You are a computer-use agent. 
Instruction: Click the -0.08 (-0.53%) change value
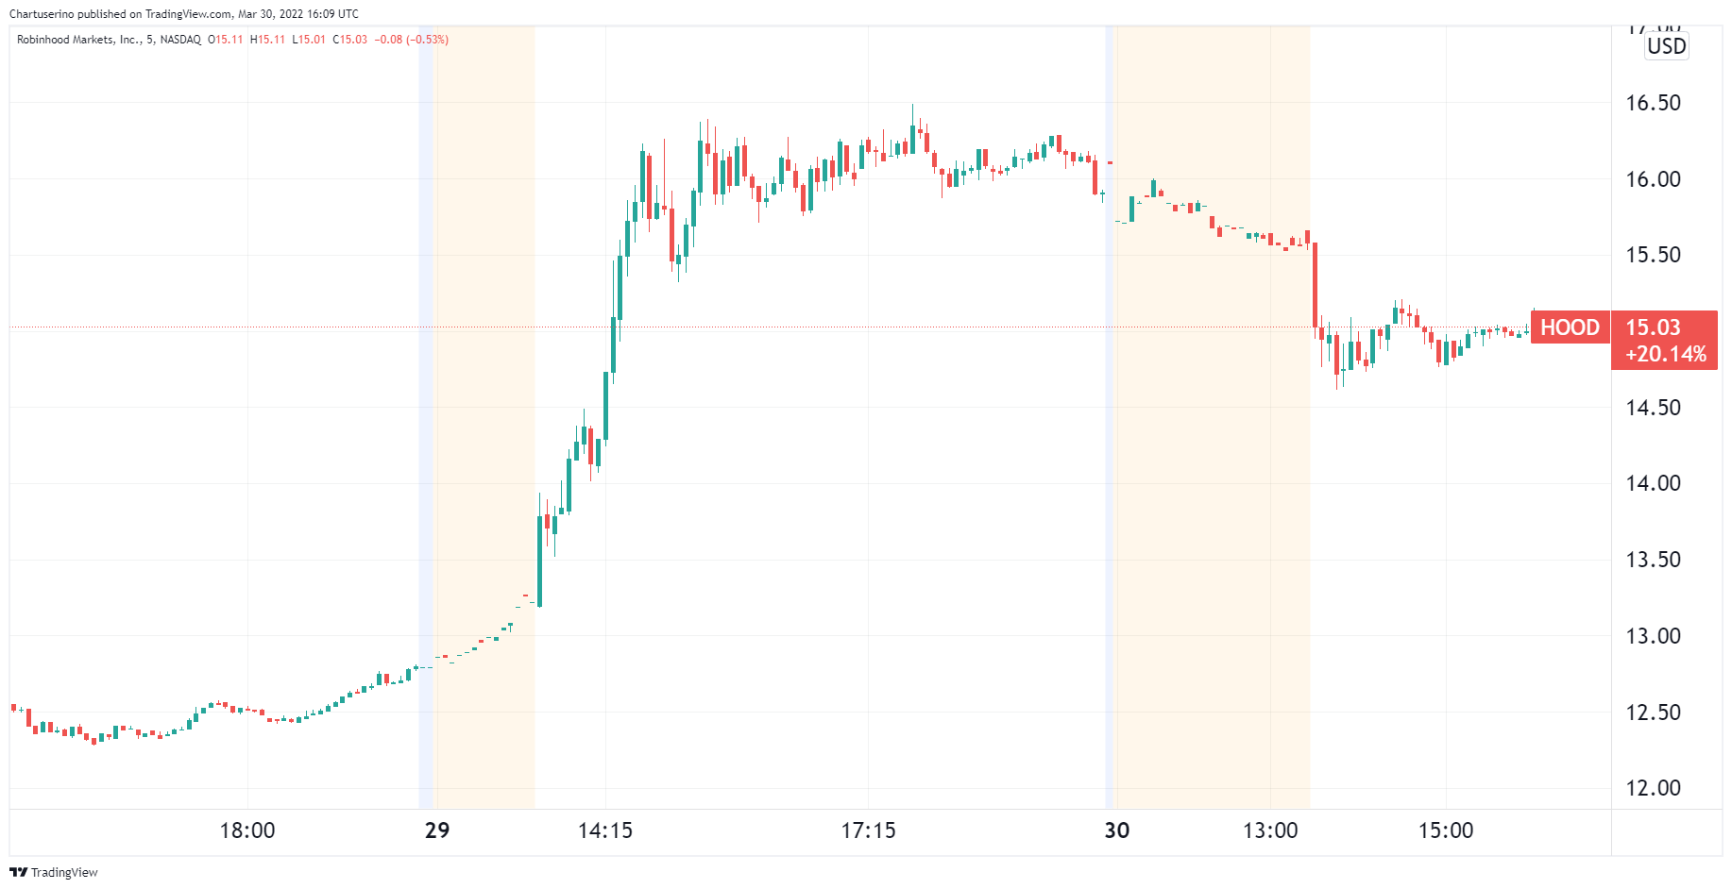[411, 40]
